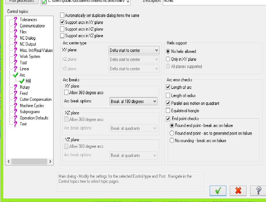This screenshot has width=266, height=202.
Task: Click the Post processors button
Action: point(22,1)
